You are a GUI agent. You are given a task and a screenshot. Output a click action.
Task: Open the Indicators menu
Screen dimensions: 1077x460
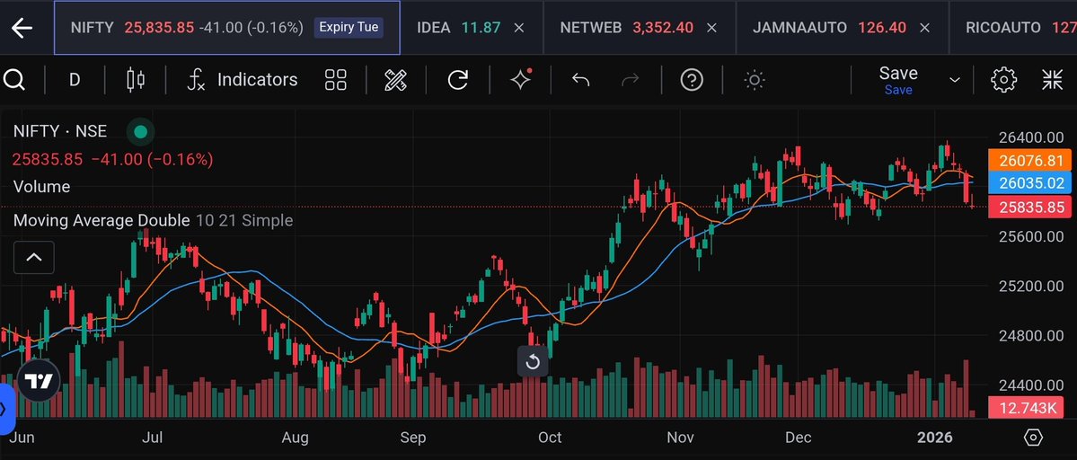[243, 80]
